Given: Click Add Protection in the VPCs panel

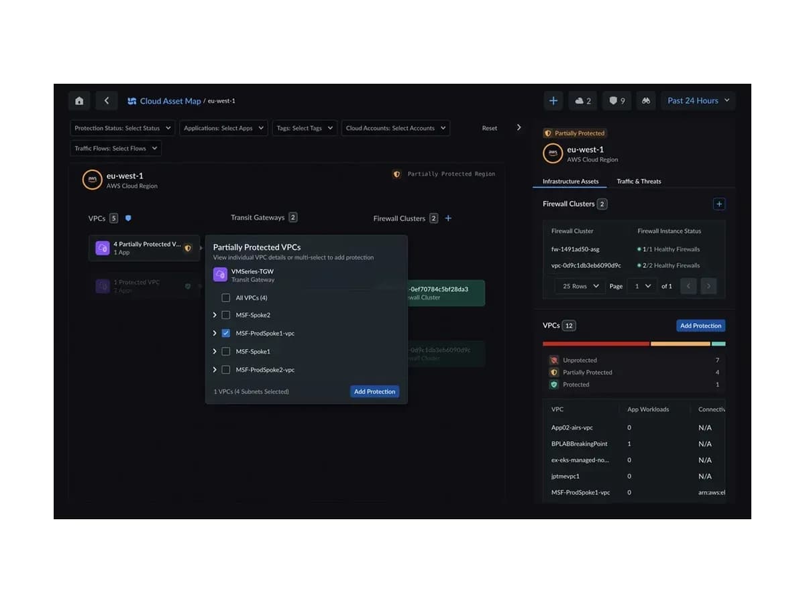Looking at the screenshot, I should (x=701, y=326).
